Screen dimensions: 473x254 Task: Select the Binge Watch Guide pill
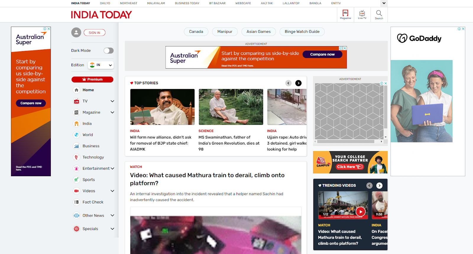pos(302,32)
